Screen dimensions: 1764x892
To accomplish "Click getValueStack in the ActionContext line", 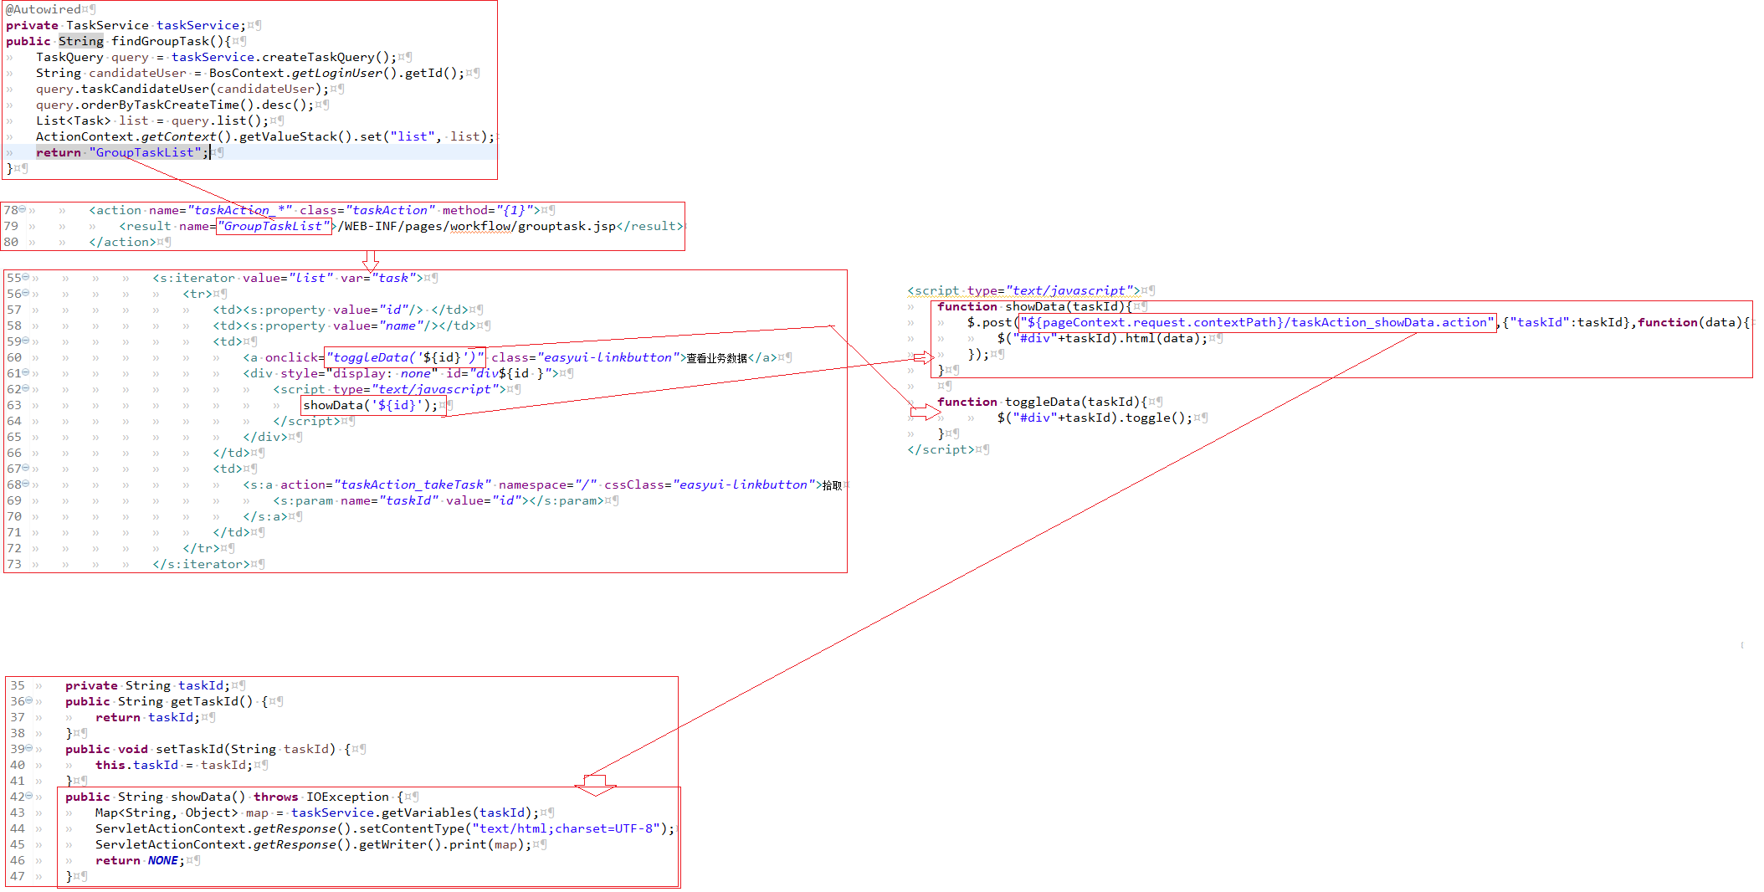I will point(295,136).
